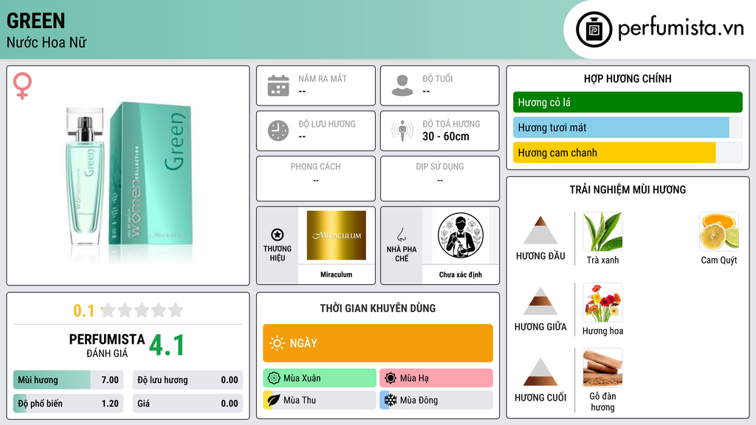Image resolution: width=756 pixels, height=425 pixels.
Task: Click the calendar icon for Năm ra mắt
Action: click(278, 86)
